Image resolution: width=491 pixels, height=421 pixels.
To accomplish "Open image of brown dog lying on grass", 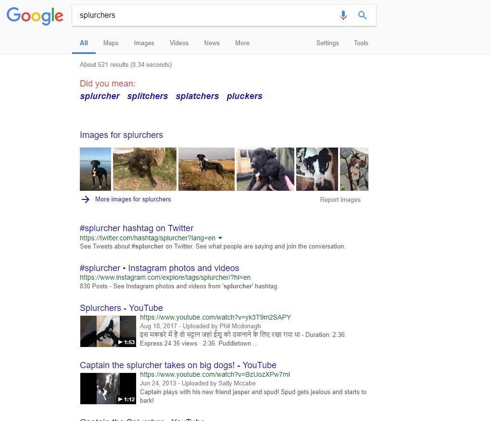I will 145,169.
